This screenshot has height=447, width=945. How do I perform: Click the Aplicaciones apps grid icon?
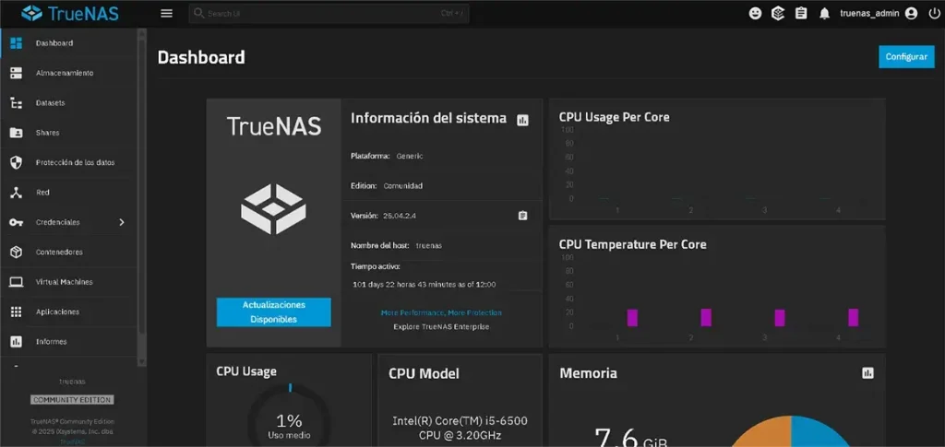pyautogui.click(x=17, y=312)
